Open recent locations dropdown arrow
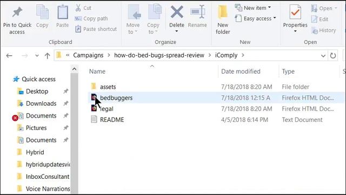Viewport: 346px width, 195px height. tap(37, 55)
